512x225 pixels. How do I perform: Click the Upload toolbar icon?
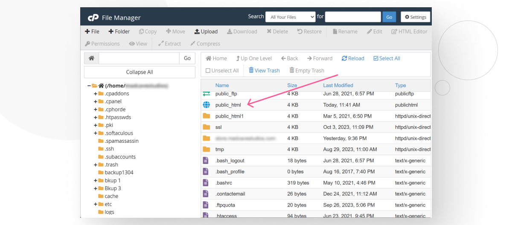(x=197, y=32)
